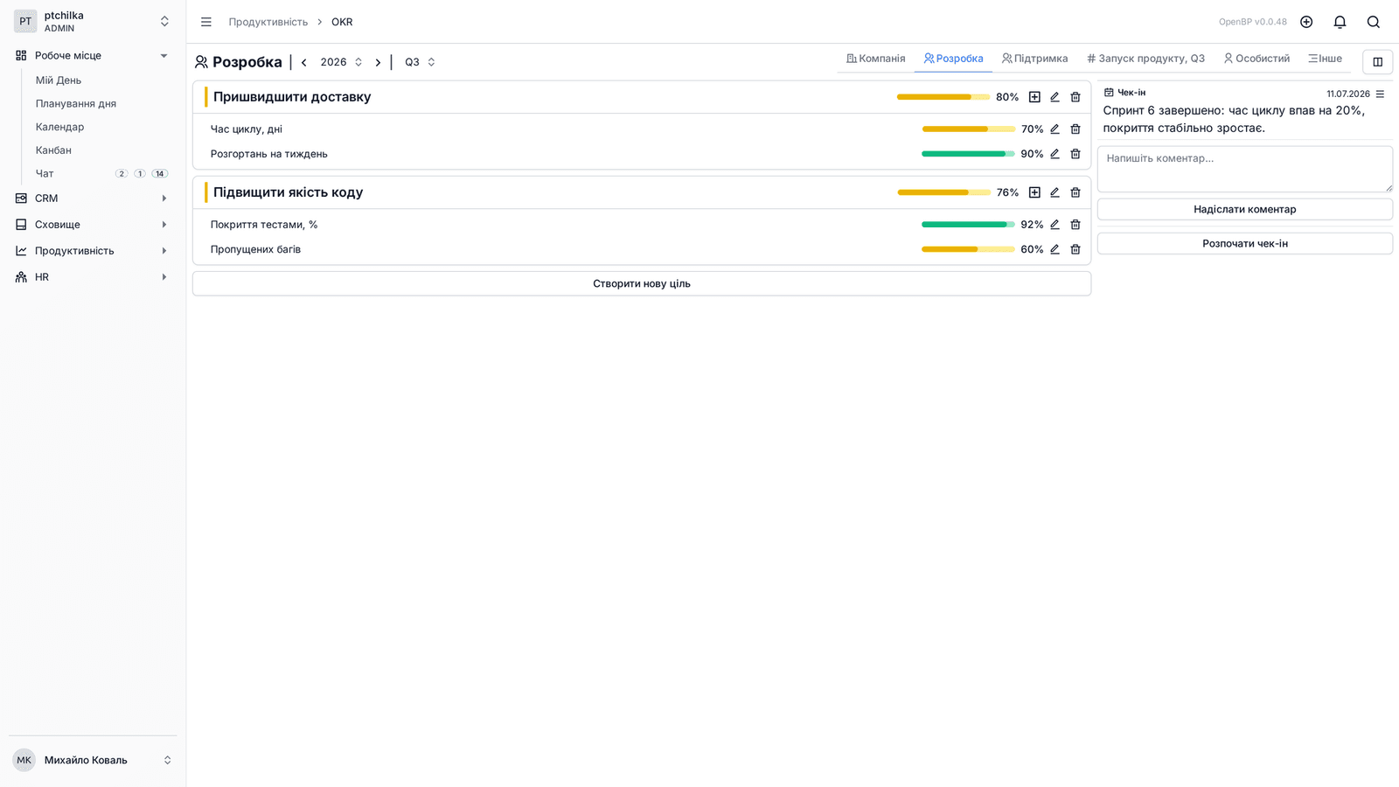Image resolution: width=1399 pixels, height=787 pixels.
Task: Click Надіслати коментар button
Action: [1245, 209]
